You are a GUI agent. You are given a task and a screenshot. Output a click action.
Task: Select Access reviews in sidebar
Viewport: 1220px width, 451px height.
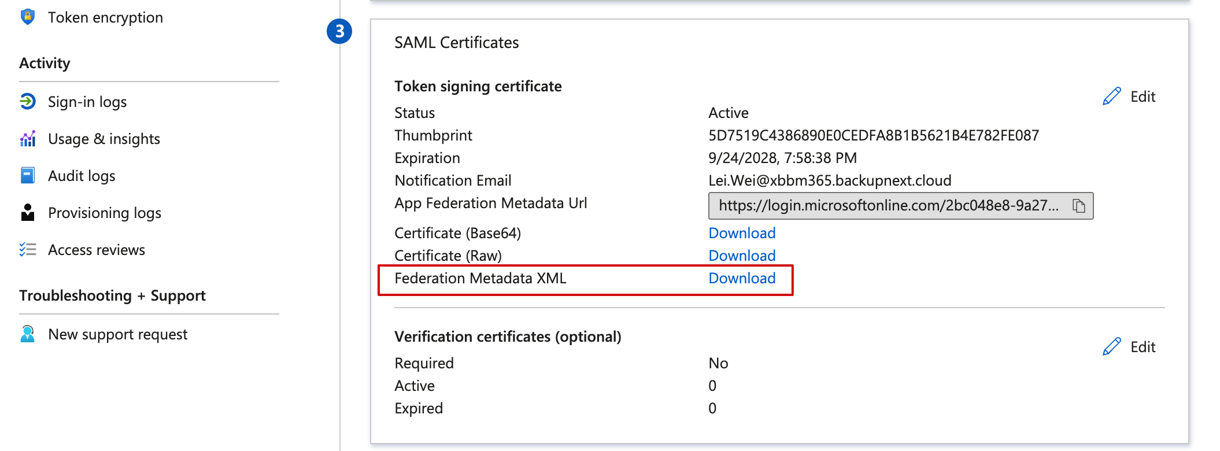pyautogui.click(x=97, y=250)
